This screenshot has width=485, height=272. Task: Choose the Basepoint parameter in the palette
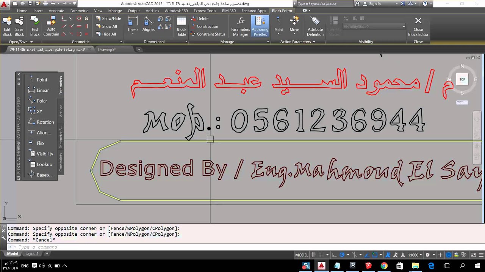point(40,175)
